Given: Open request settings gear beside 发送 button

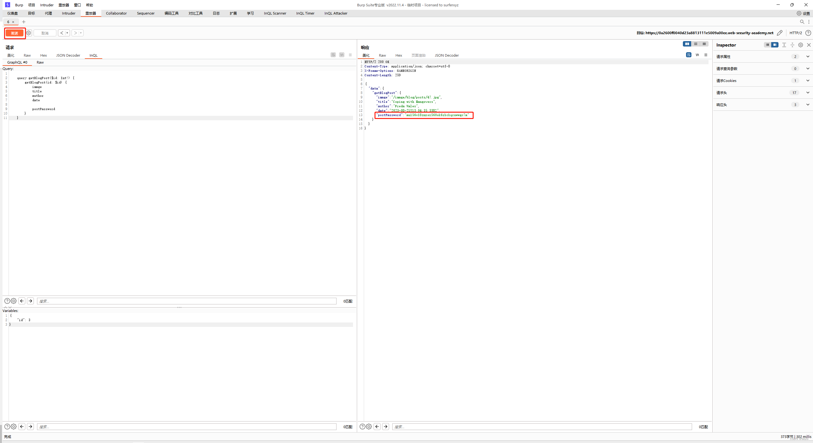Looking at the screenshot, I should pos(28,33).
